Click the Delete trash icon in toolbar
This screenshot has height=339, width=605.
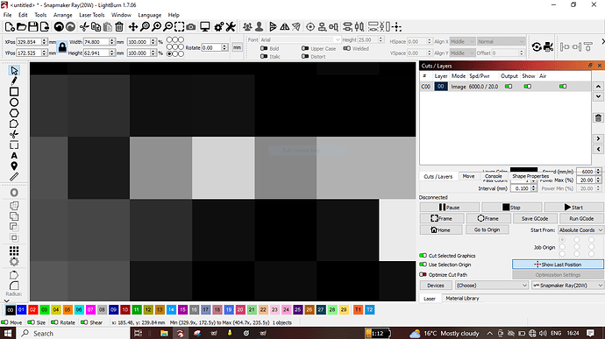119,26
